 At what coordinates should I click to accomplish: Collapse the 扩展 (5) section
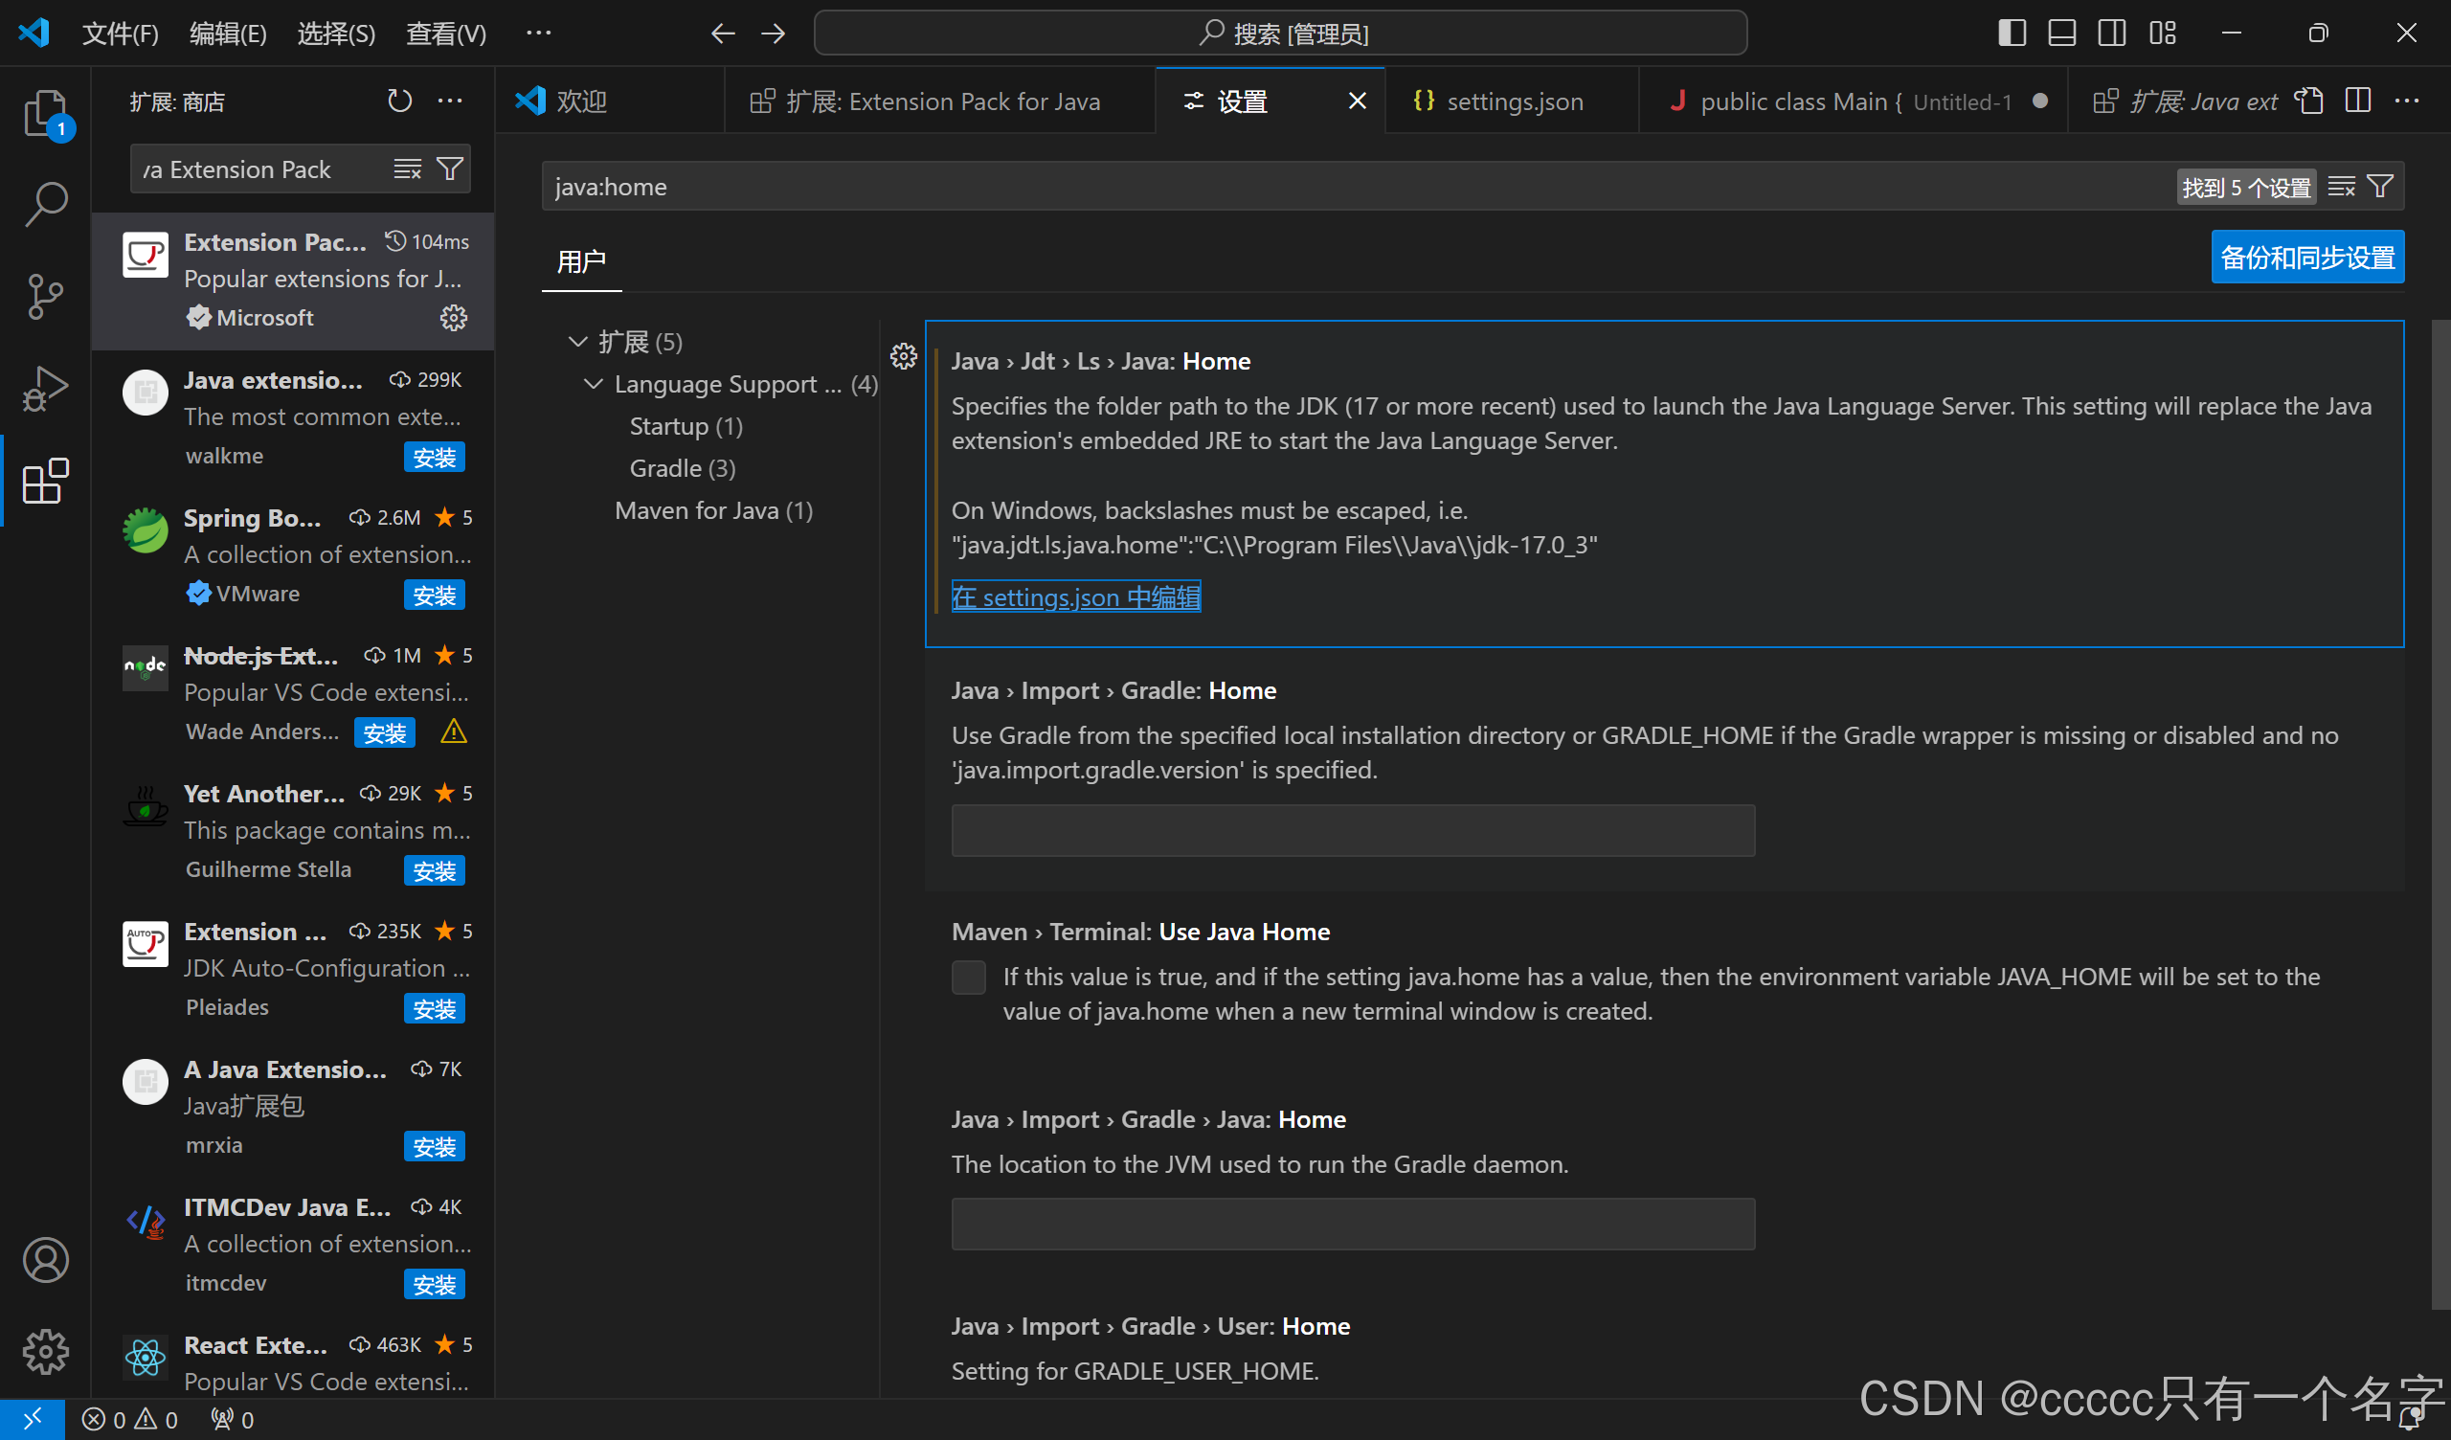pyautogui.click(x=577, y=342)
